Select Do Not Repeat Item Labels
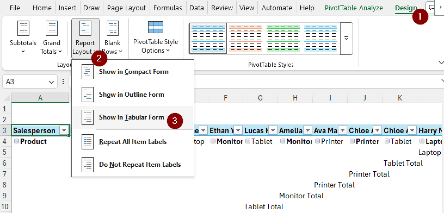Viewport: 444px width, 213px height. click(140, 165)
